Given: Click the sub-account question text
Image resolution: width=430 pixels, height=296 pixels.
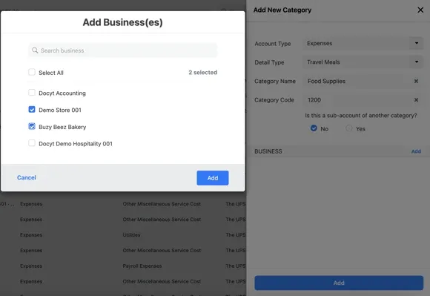Looking at the screenshot, I should point(361,116).
